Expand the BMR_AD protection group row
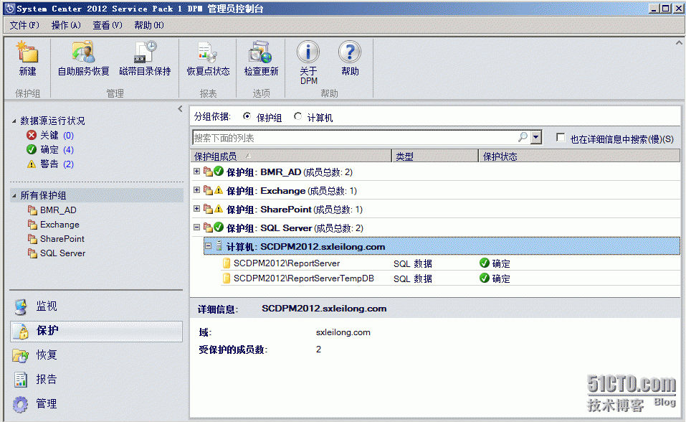This screenshot has height=422, width=686. tap(197, 172)
